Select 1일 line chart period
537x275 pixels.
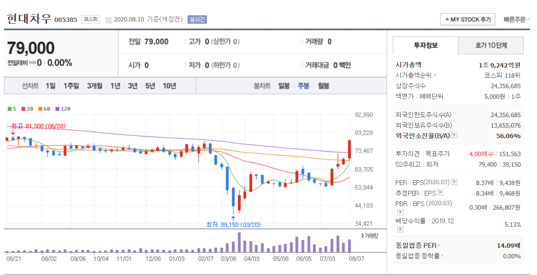tap(50, 86)
